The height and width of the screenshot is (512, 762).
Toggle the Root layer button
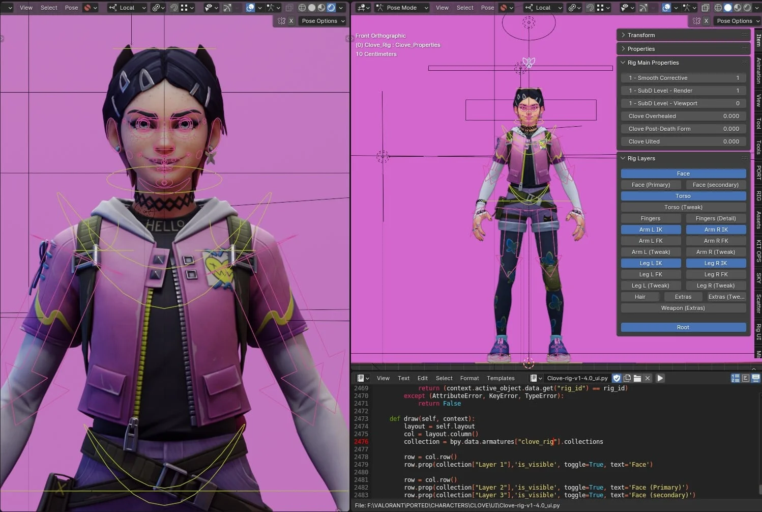click(683, 327)
